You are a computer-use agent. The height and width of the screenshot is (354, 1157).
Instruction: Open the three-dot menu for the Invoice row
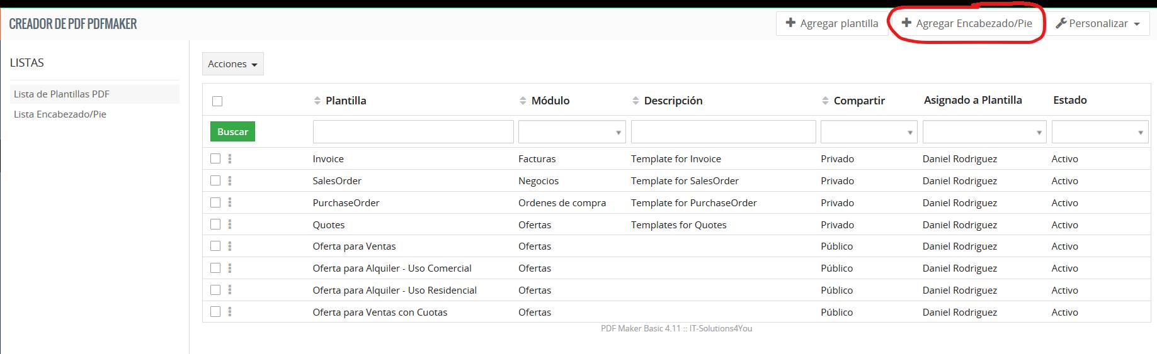[x=230, y=159]
